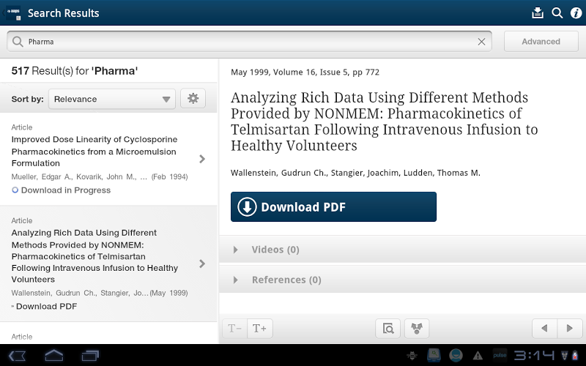Viewport: 586px width, 366px height.
Task: Tap the warning triangle notification icon
Action: point(478,356)
